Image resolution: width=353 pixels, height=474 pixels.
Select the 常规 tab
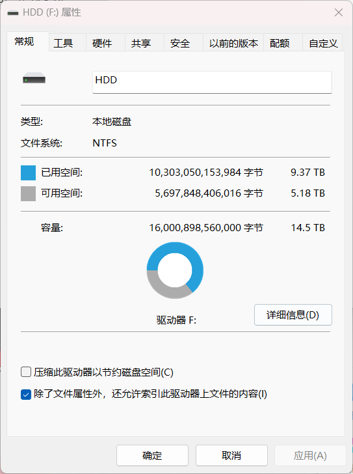point(25,42)
